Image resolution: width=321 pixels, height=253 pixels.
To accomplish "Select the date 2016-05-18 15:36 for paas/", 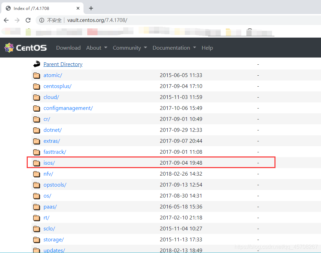I will coord(181,207).
